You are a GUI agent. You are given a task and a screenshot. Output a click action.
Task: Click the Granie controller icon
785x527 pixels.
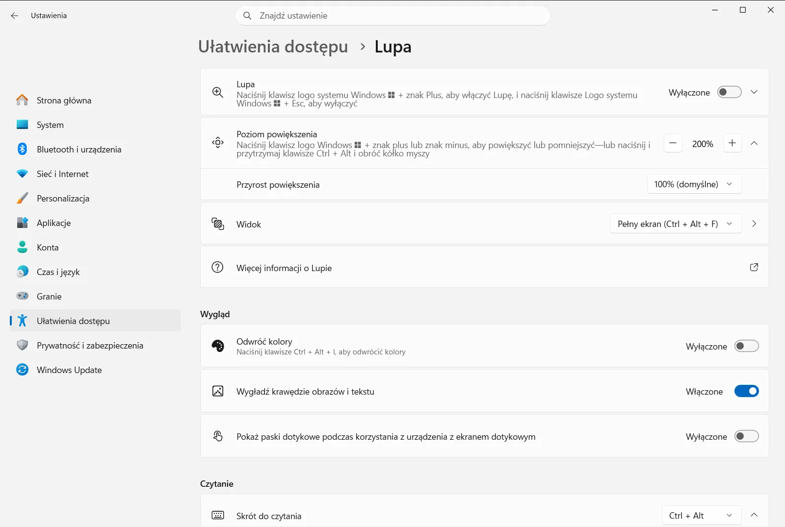[22, 296]
